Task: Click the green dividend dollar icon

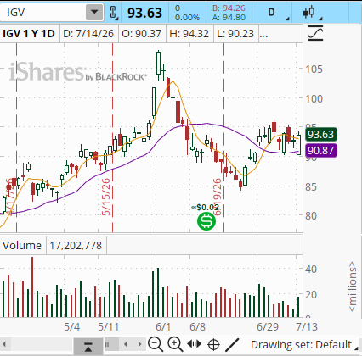Action: click(206, 221)
